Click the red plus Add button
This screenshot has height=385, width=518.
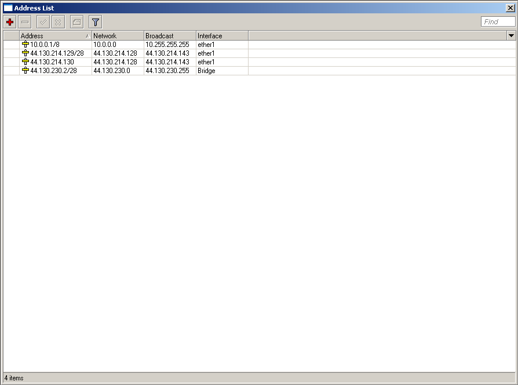tap(10, 22)
